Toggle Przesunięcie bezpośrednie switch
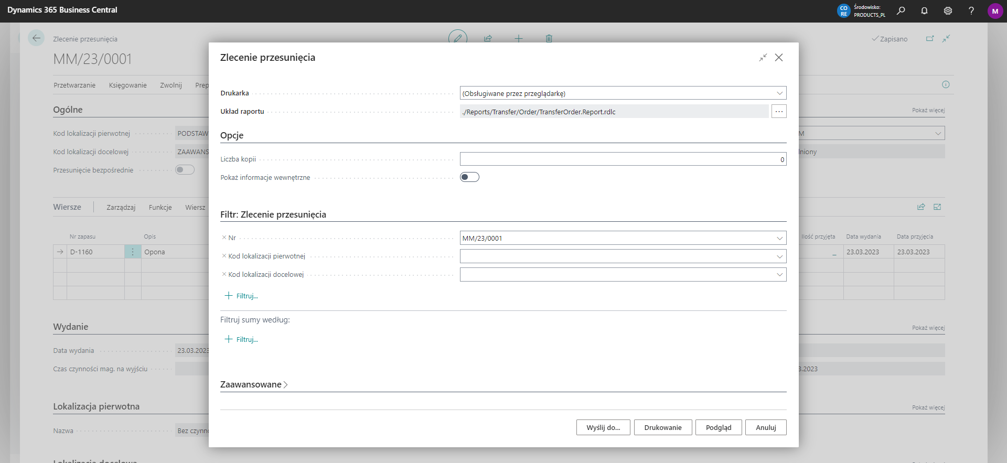The width and height of the screenshot is (1007, 463). coord(185,170)
